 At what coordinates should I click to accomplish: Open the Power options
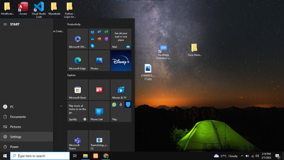pyautogui.click(x=27, y=147)
